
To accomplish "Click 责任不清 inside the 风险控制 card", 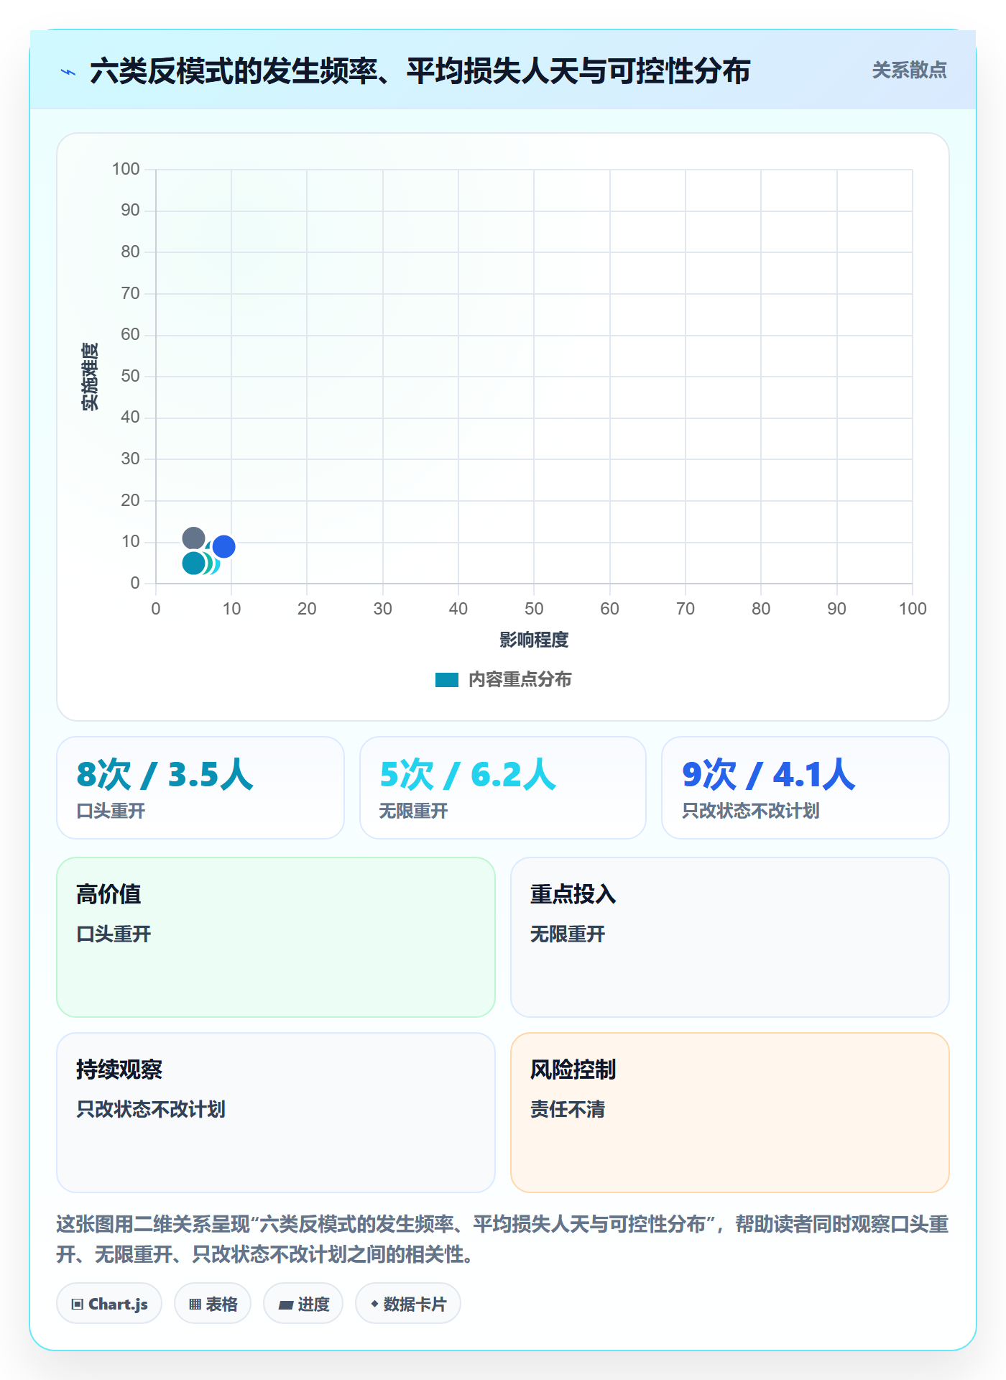I will pyautogui.click(x=568, y=1109).
